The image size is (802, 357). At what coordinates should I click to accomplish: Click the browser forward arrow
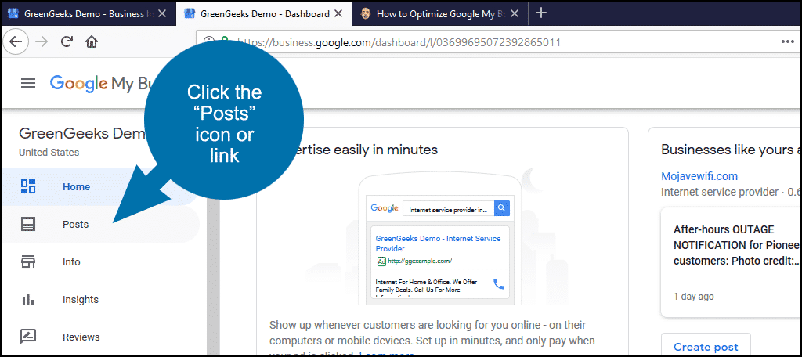point(42,42)
